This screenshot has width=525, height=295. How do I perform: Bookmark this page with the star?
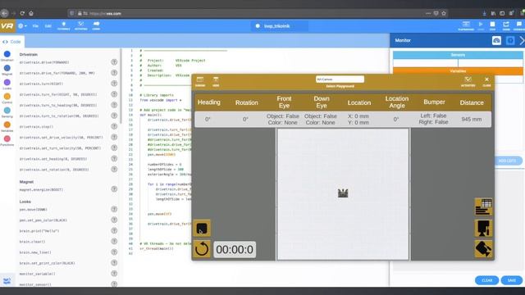pyautogui.click(x=444, y=13)
